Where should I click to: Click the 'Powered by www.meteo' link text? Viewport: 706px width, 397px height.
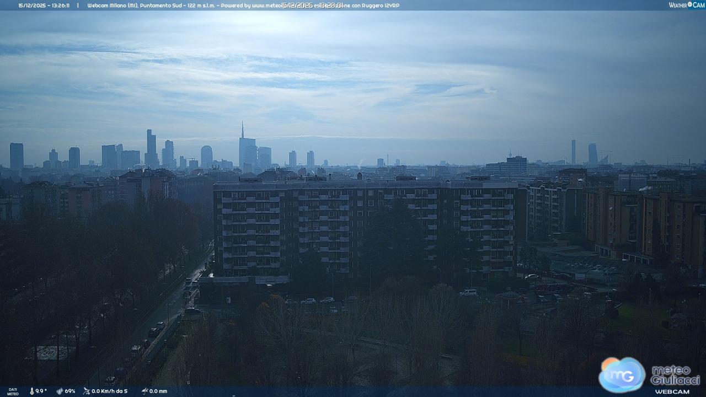(251, 6)
